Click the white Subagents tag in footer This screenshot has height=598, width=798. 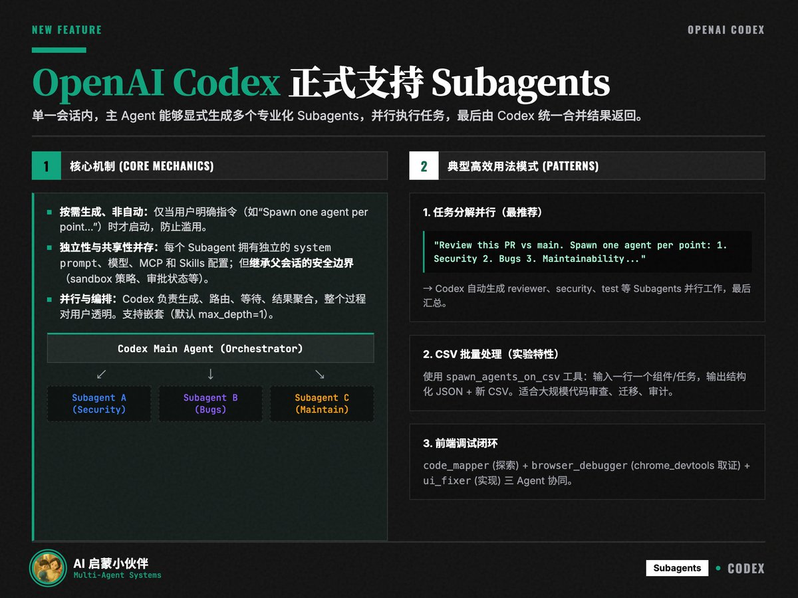pos(677,568)
